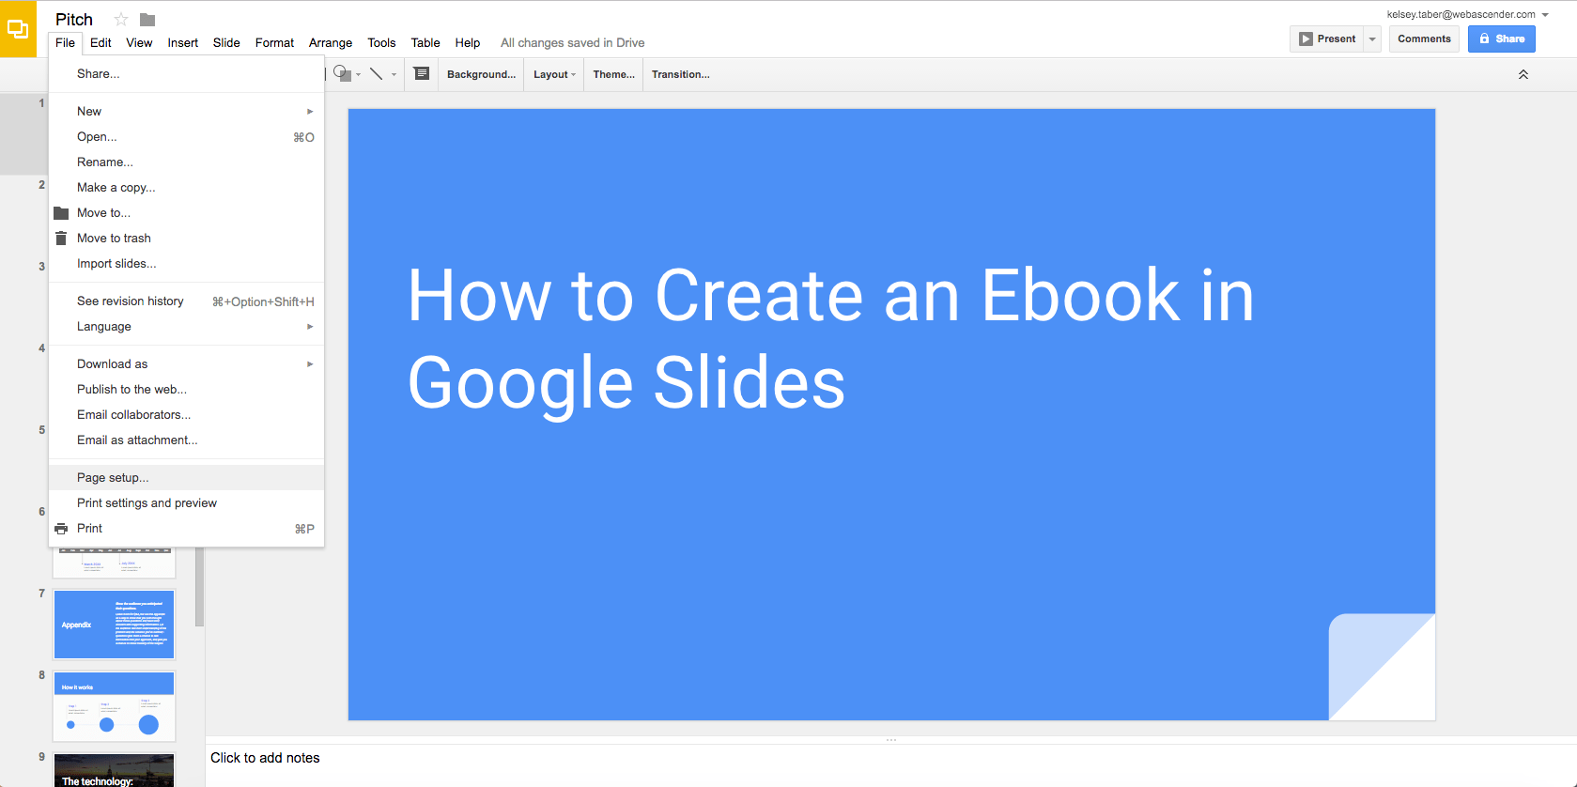Click the comment box toolbar icon
The height and width of the screenshot is (787, 1577).
pyautogui.click(x=422, y=73)
